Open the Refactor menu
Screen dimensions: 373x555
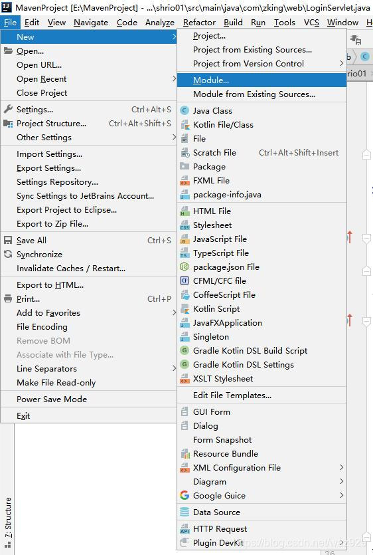[x=199, y=23]
